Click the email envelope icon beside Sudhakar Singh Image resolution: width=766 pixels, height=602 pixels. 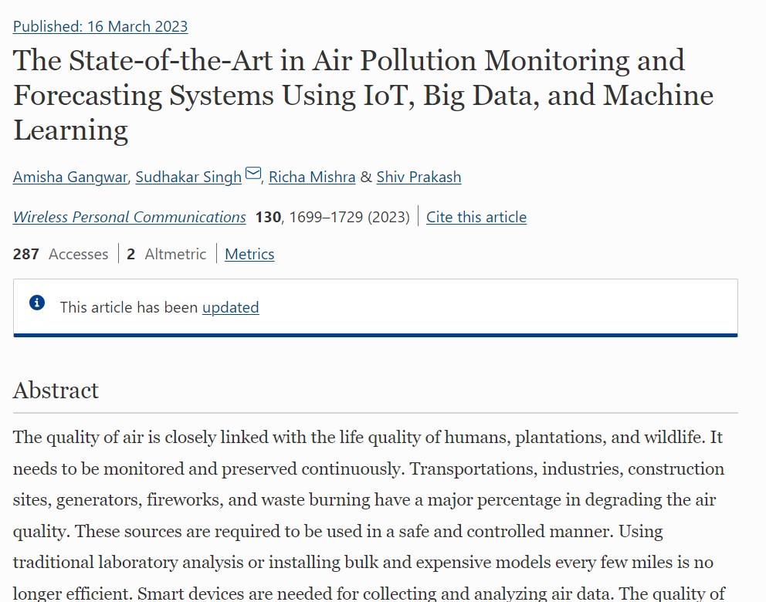253,175
